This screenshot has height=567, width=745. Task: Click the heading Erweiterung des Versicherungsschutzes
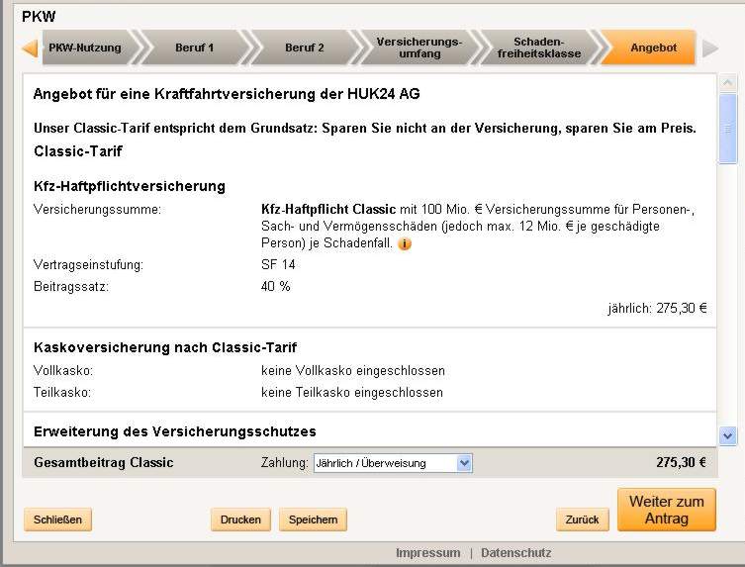(x=175, y=431)
